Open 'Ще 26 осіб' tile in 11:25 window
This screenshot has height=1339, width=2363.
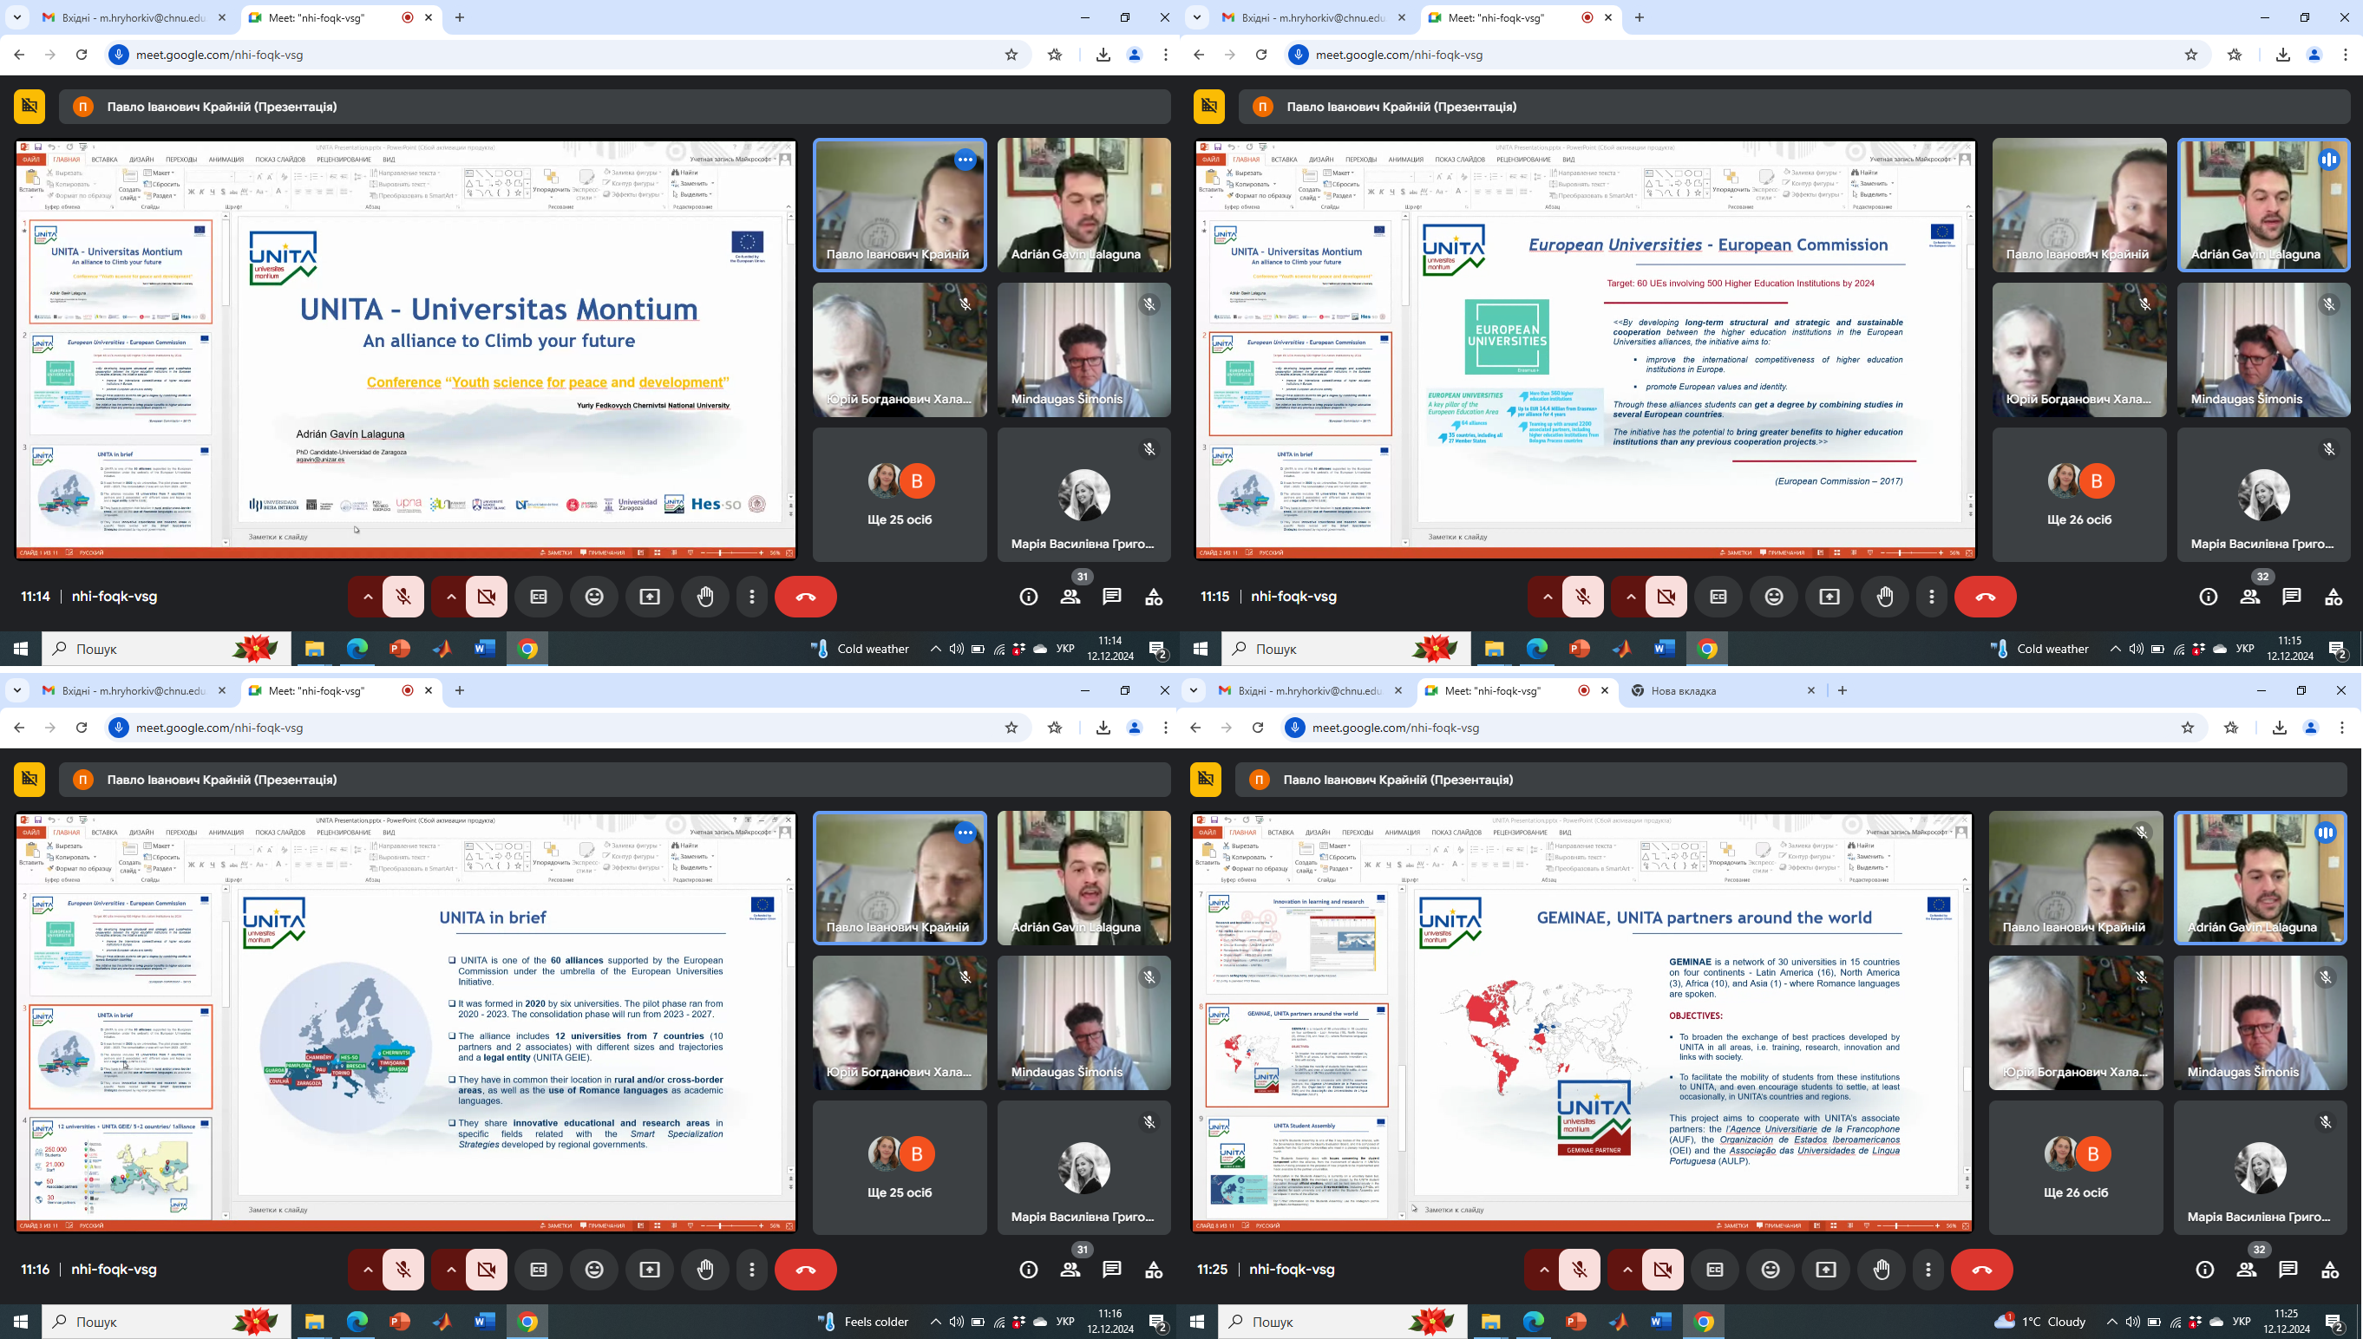tap(2075, 1167)
